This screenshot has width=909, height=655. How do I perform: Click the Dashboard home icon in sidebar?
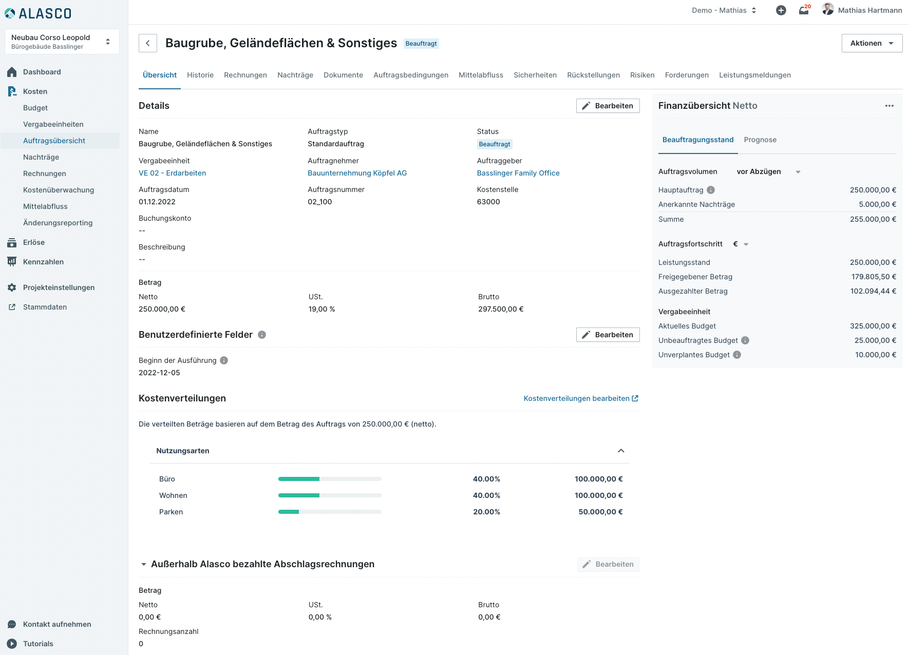12,72
